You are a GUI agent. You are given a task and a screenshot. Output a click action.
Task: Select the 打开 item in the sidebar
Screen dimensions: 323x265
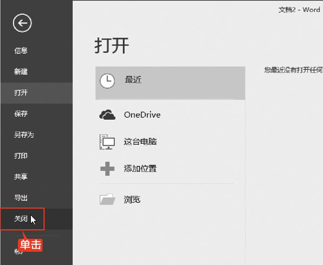pyautogui.click(x=21, y=93)
